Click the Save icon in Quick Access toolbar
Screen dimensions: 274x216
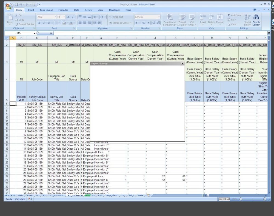tap(16, 5)
